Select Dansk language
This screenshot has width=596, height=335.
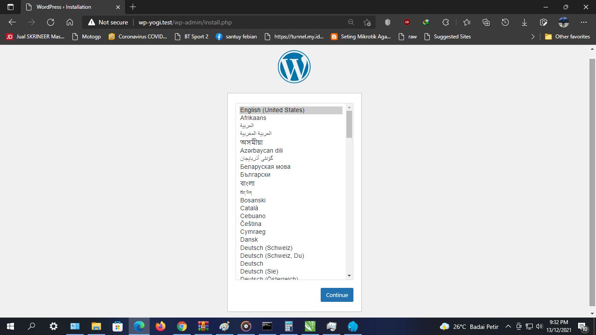[x=291, y=239]
